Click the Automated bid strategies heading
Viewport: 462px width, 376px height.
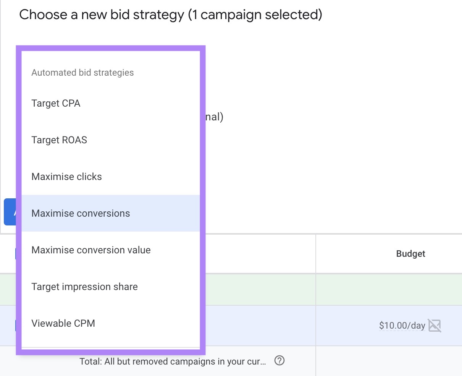coord(82,72)
